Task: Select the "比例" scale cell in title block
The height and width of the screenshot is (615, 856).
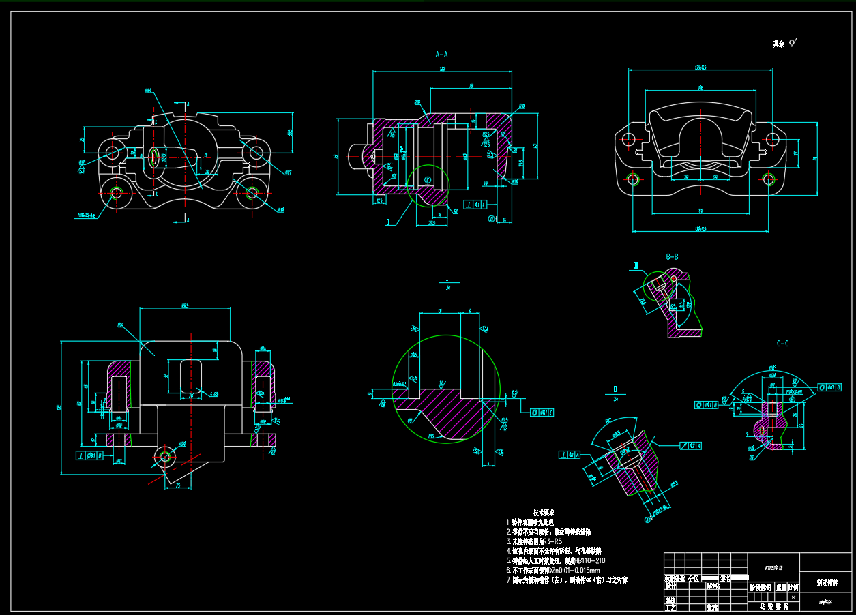Action: (x=793, y=586)
